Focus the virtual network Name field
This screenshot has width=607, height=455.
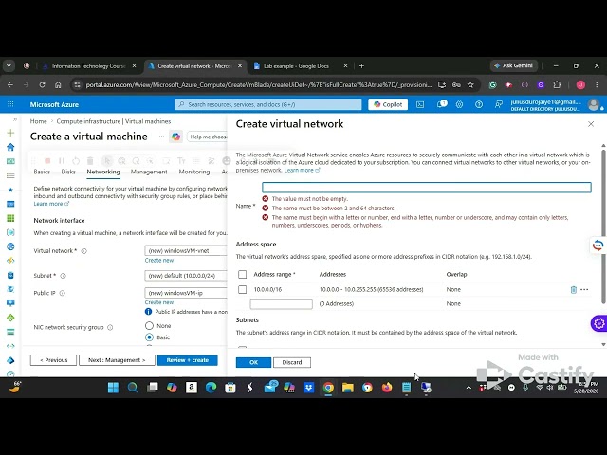point(427,188)
